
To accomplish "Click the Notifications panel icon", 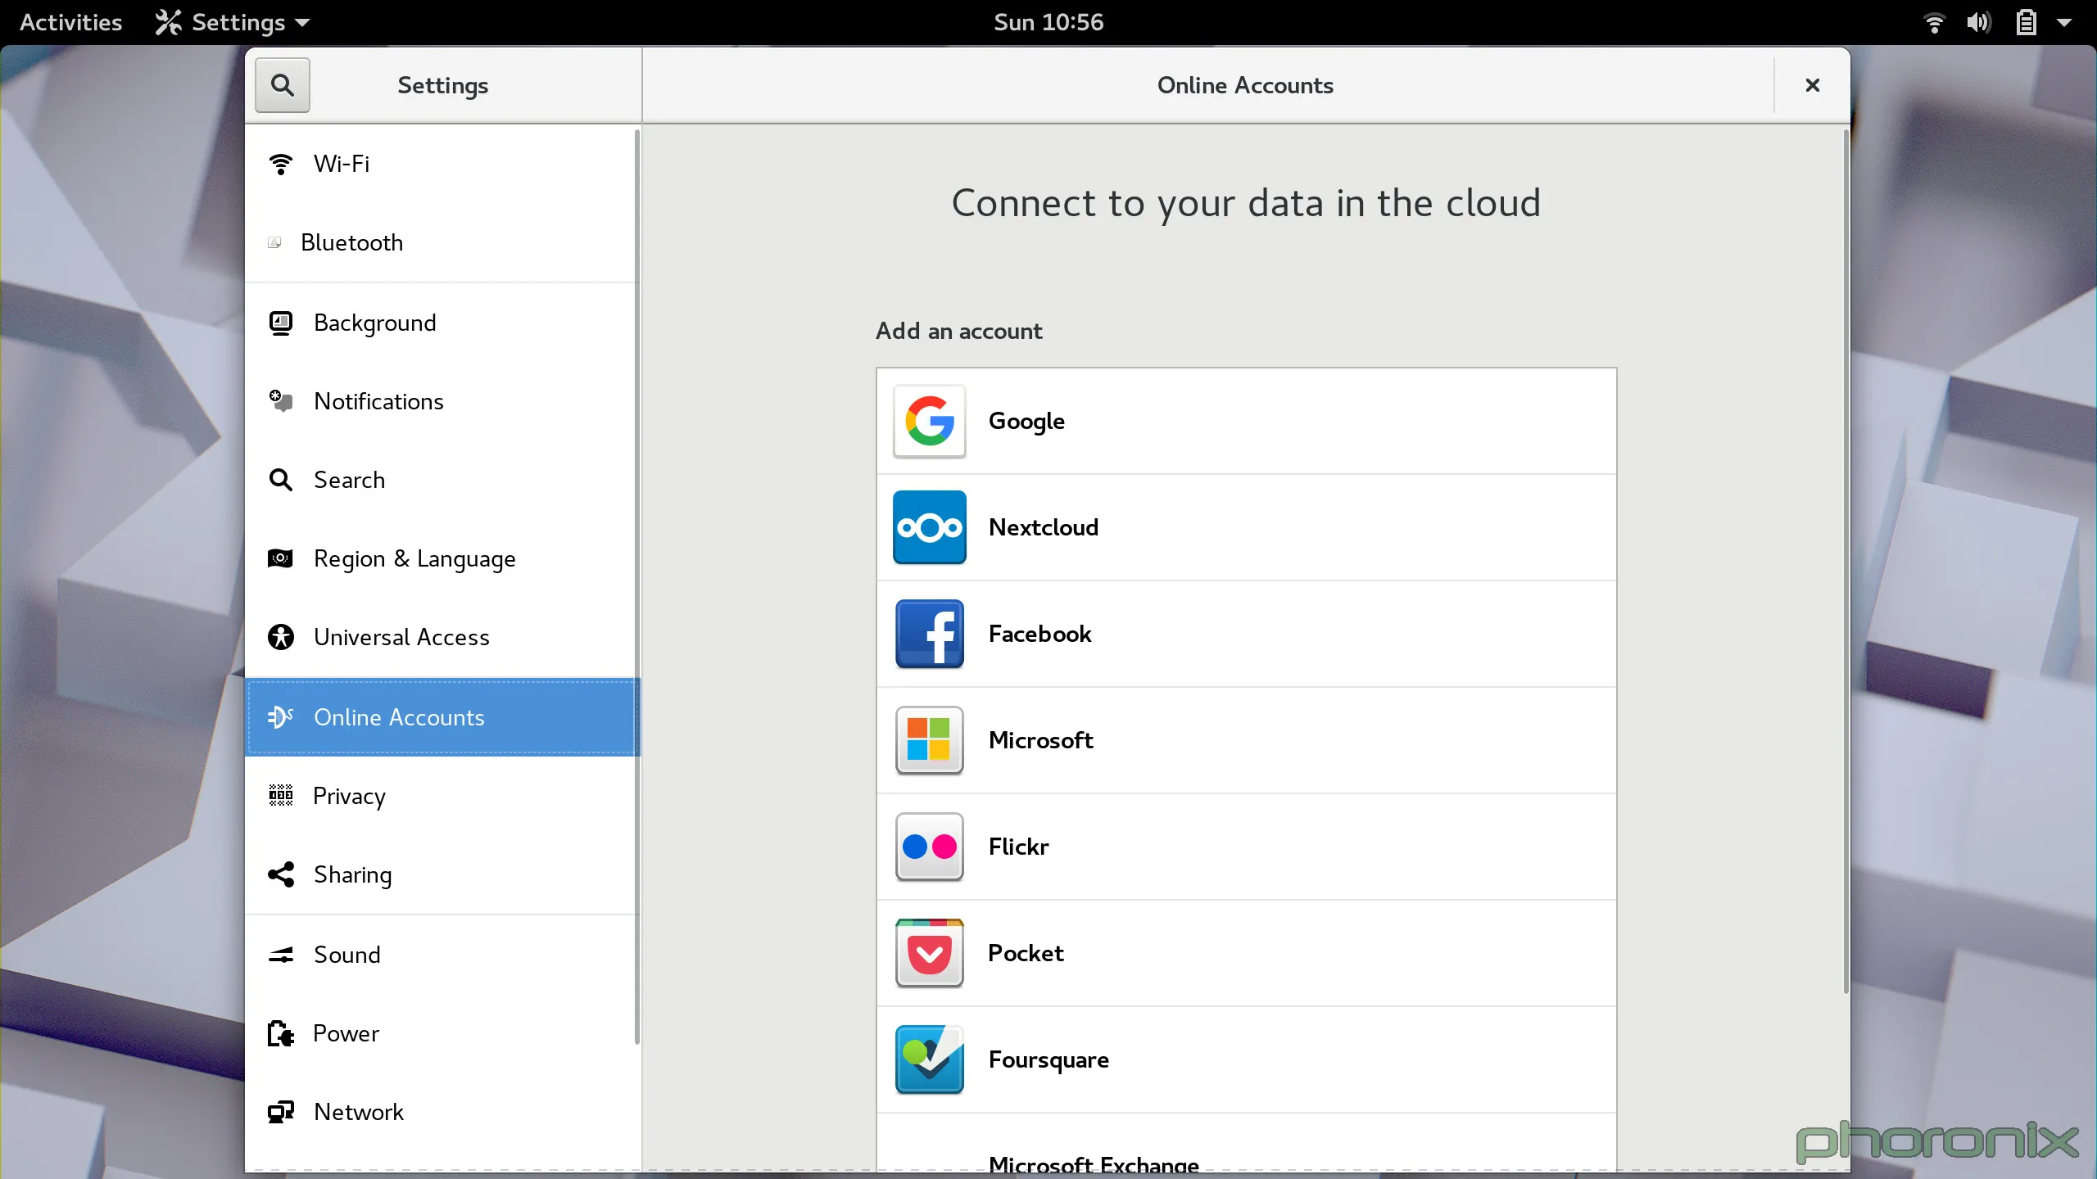I will point(281,401).
